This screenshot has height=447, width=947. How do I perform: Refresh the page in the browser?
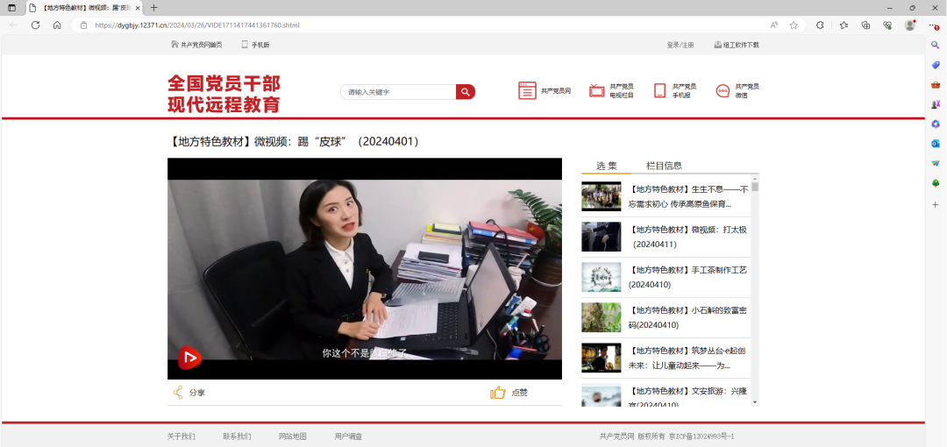[x=36, y=25]
